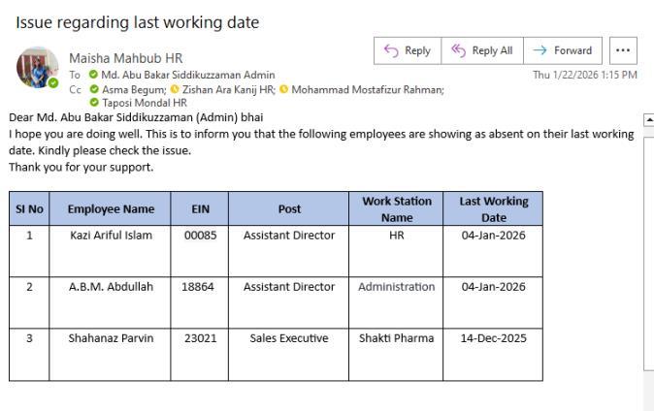Click the Employee Name table header cell
Viewport: 654px width, 411px height.
[111, 208]
